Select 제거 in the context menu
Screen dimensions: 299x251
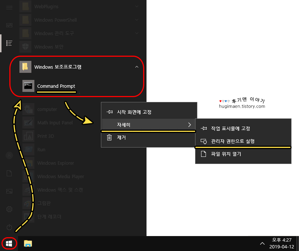pos(149,137)
